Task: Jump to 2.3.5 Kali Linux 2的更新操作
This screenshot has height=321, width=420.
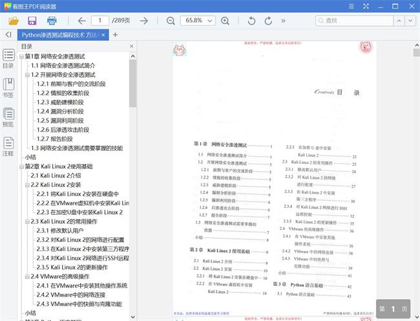Action: coord(72,267)
